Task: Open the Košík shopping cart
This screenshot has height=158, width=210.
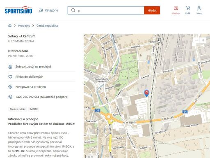Action: click(188, 10)
